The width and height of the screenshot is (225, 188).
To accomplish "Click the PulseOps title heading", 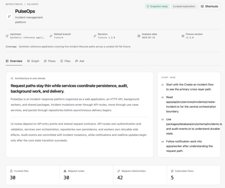I will (x=25, y=11).
